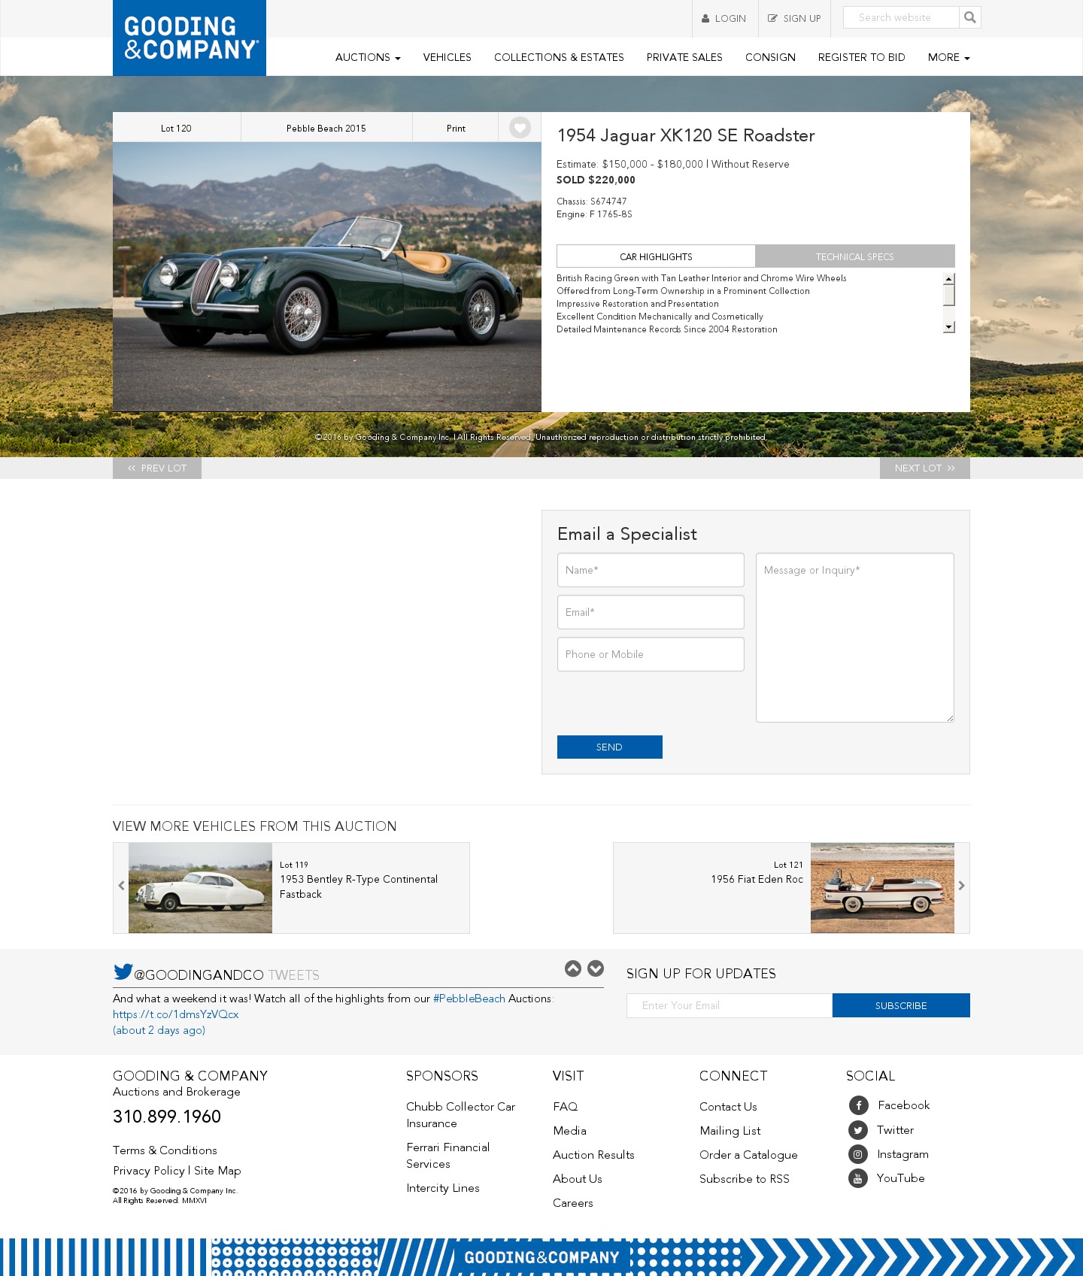The width and height of the screenshot is (1083, 1276).
Task: Open Subscribe to RSS link
Action: pyautogui.click(x=745, y=1179)
